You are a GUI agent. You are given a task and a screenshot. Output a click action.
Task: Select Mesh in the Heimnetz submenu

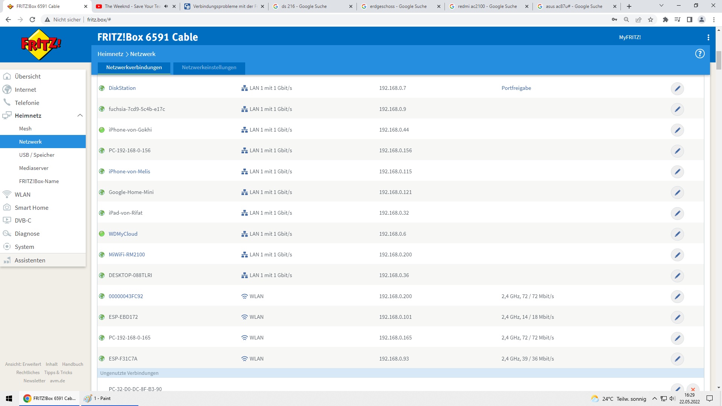click(x=25, y=129)
